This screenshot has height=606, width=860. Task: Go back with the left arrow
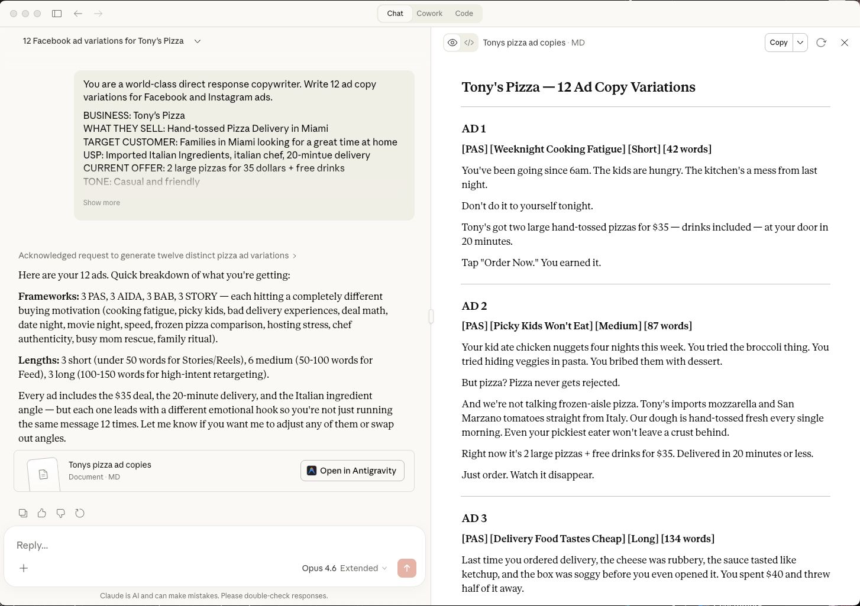coord(78,14)
